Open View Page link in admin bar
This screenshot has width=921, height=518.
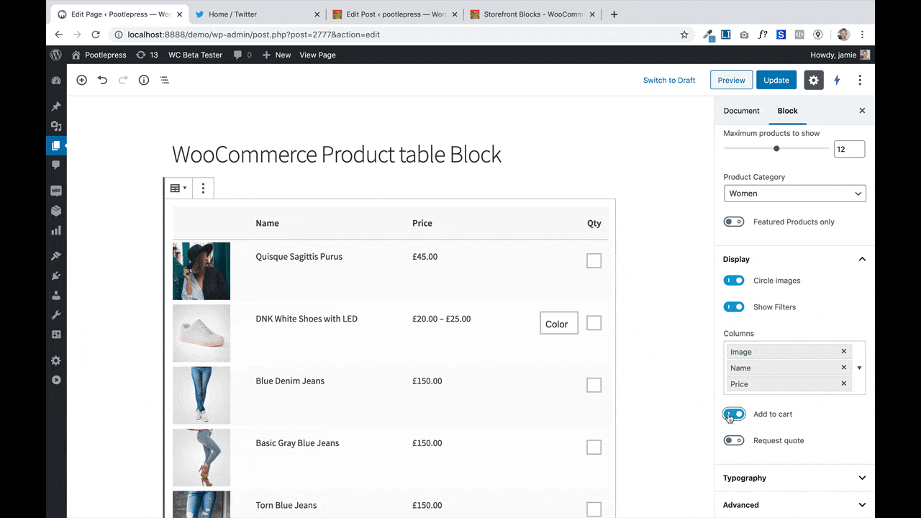point(317,55)
